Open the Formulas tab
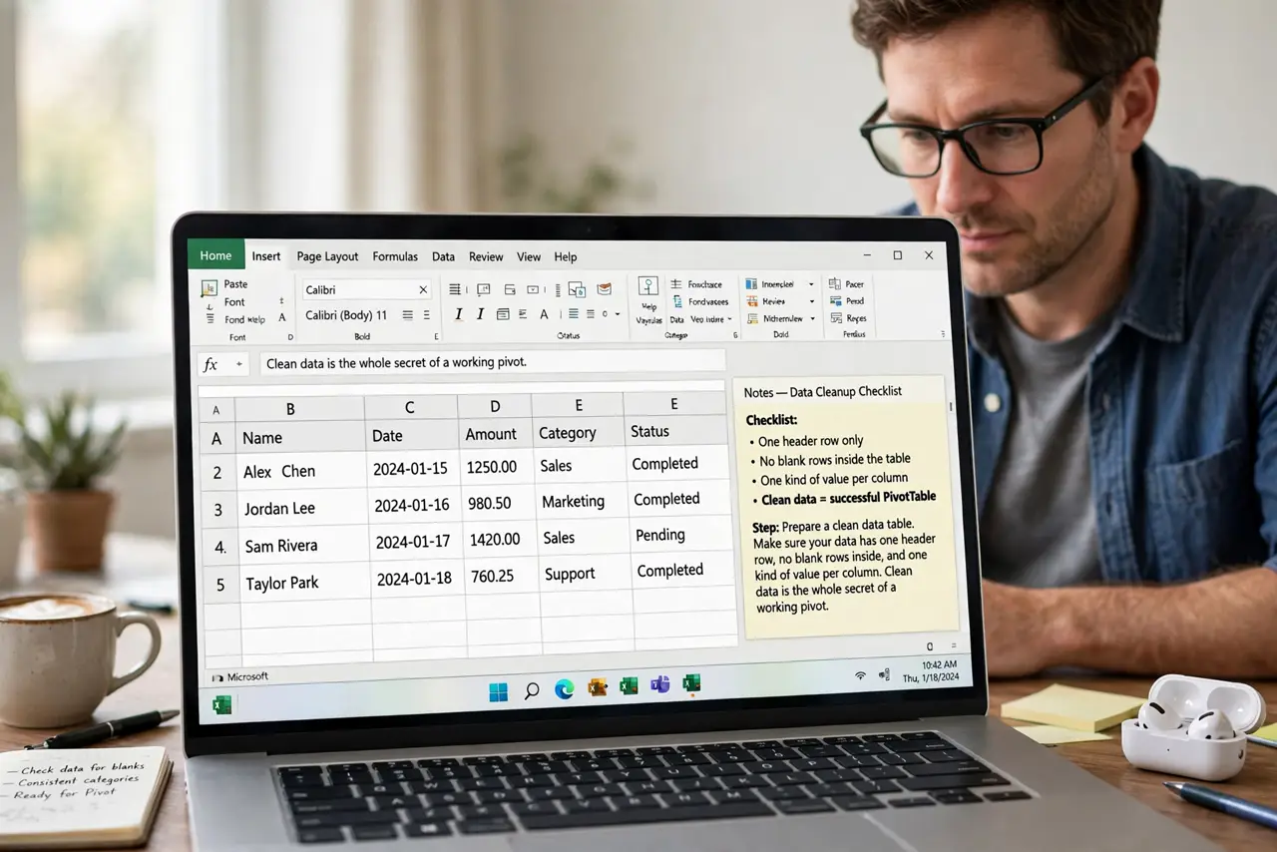 [395, 256]
